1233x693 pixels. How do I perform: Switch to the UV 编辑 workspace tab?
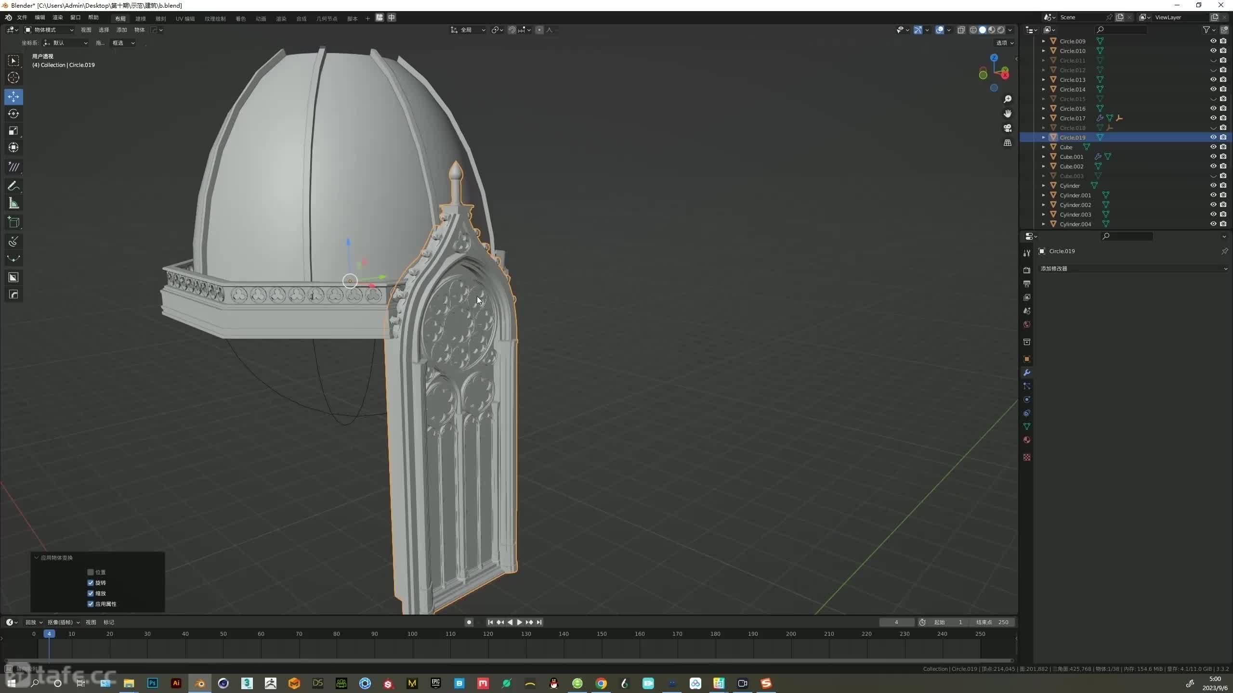click(x=185, y=18)
